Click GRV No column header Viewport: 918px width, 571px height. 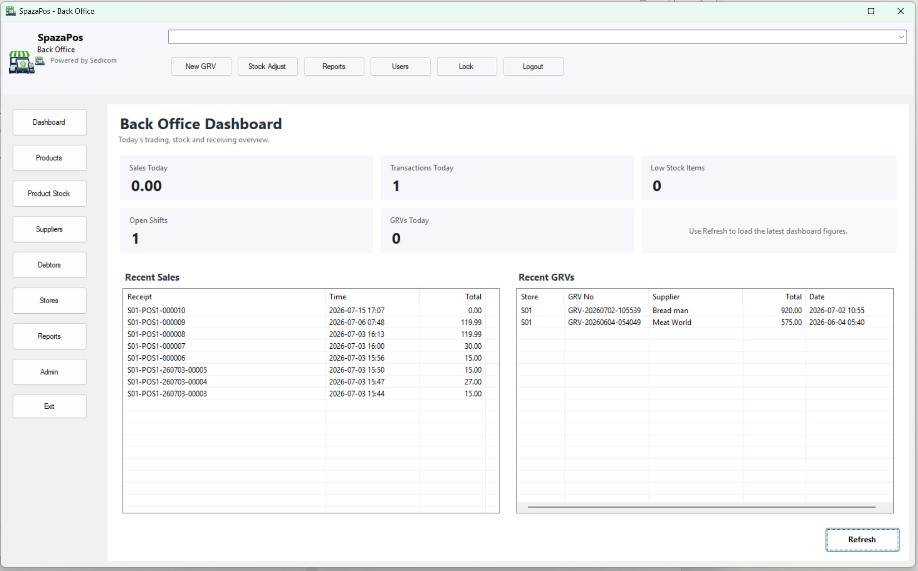click(606, 297)
